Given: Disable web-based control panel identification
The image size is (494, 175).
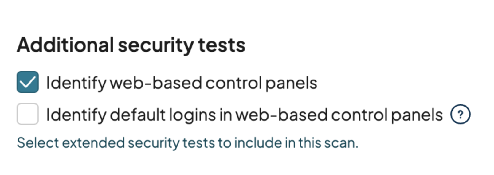Looking at the screenshot, I should tap(28, 82).
